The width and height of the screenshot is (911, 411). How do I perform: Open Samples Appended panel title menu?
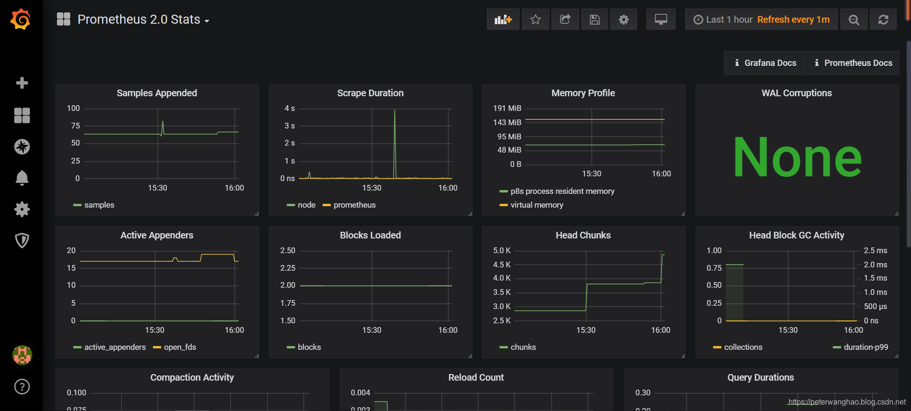coord(157,93)
